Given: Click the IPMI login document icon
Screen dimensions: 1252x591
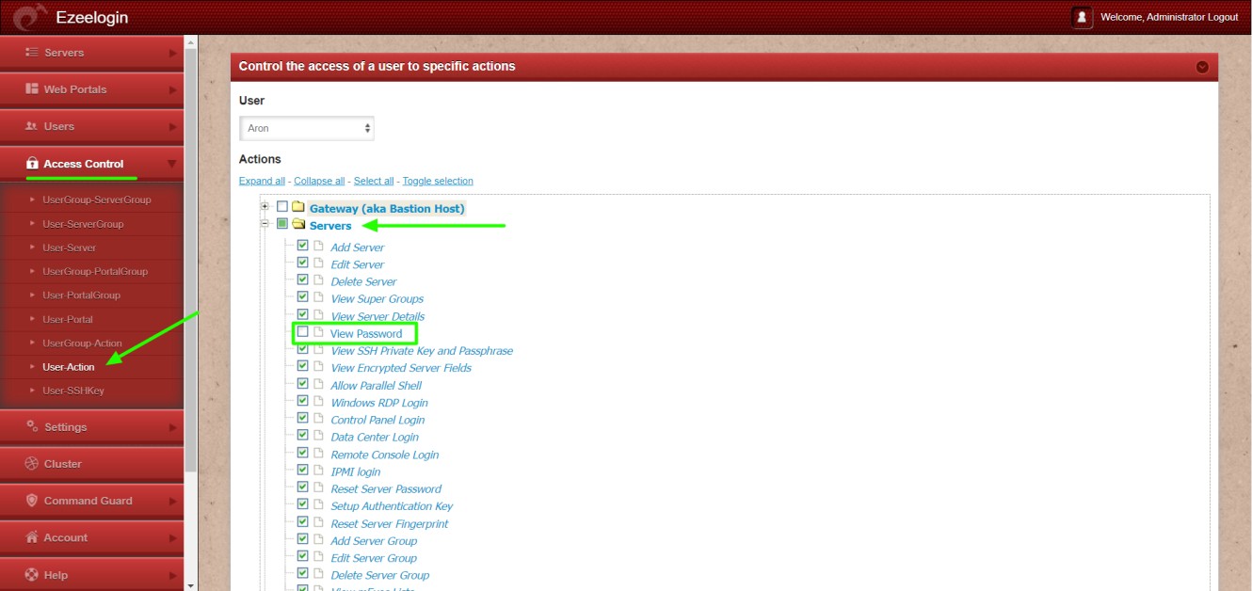Looking at the screenshot, I should (x=318, y=471).
